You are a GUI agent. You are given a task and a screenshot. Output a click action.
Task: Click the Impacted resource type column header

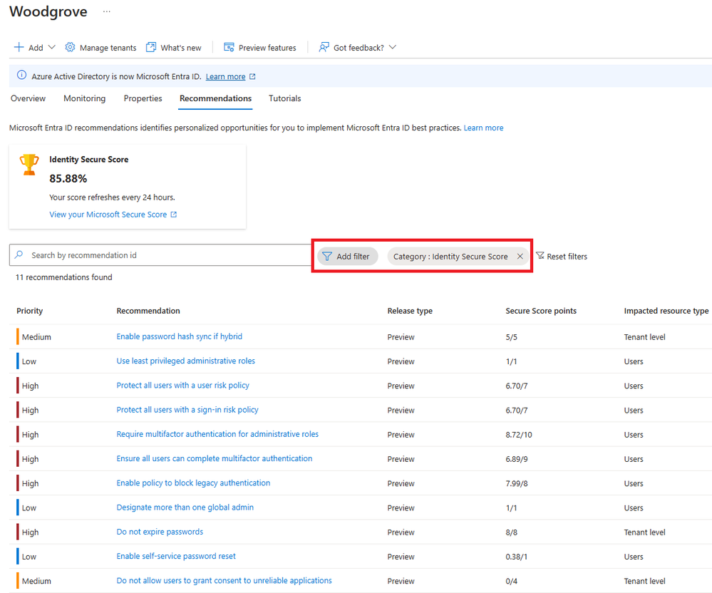pyautogui.click(x=666, y=311)
